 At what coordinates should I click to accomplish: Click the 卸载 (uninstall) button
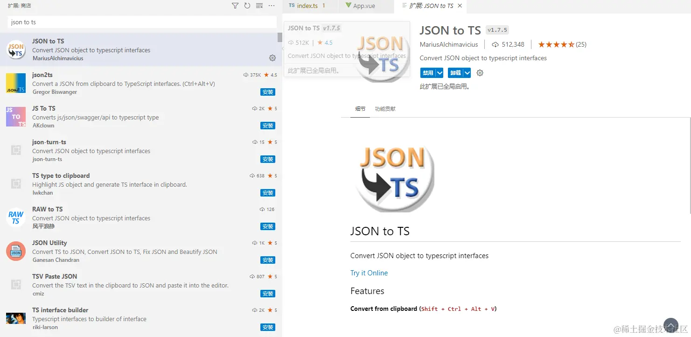click(455, 73)
